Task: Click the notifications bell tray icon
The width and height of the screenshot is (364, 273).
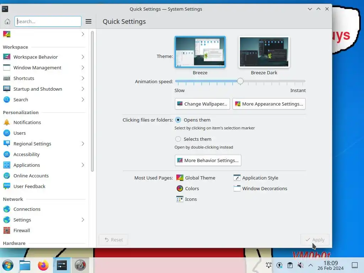Action: [x=269, y=265]
